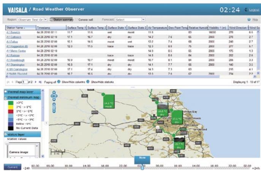
Task: Click the Current button on timeline
Action: pyautogui.click(x=12, y=167)
